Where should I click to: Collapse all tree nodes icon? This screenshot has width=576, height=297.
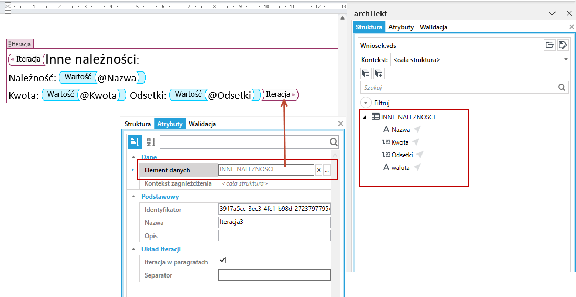366,73
